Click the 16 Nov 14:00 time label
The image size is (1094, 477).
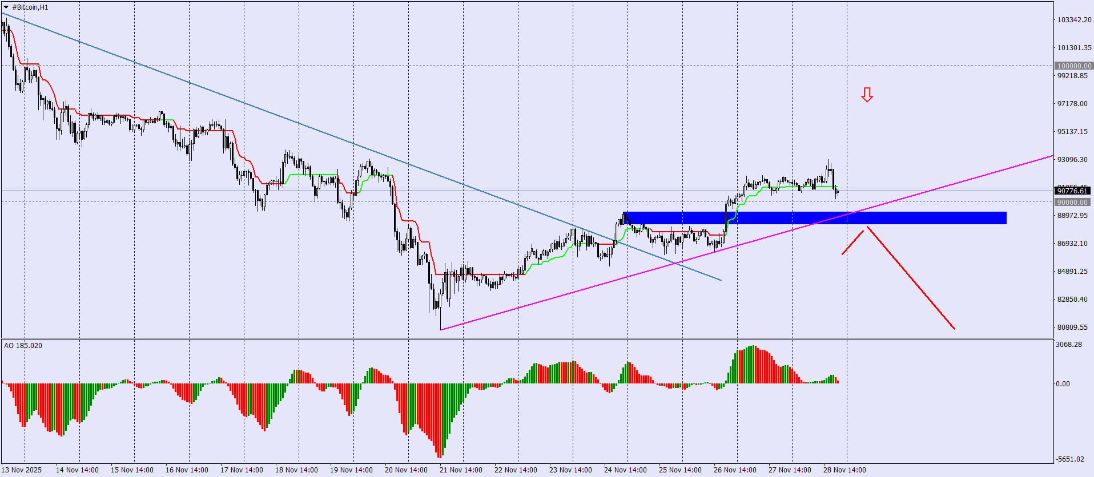(x=187, y=470)
